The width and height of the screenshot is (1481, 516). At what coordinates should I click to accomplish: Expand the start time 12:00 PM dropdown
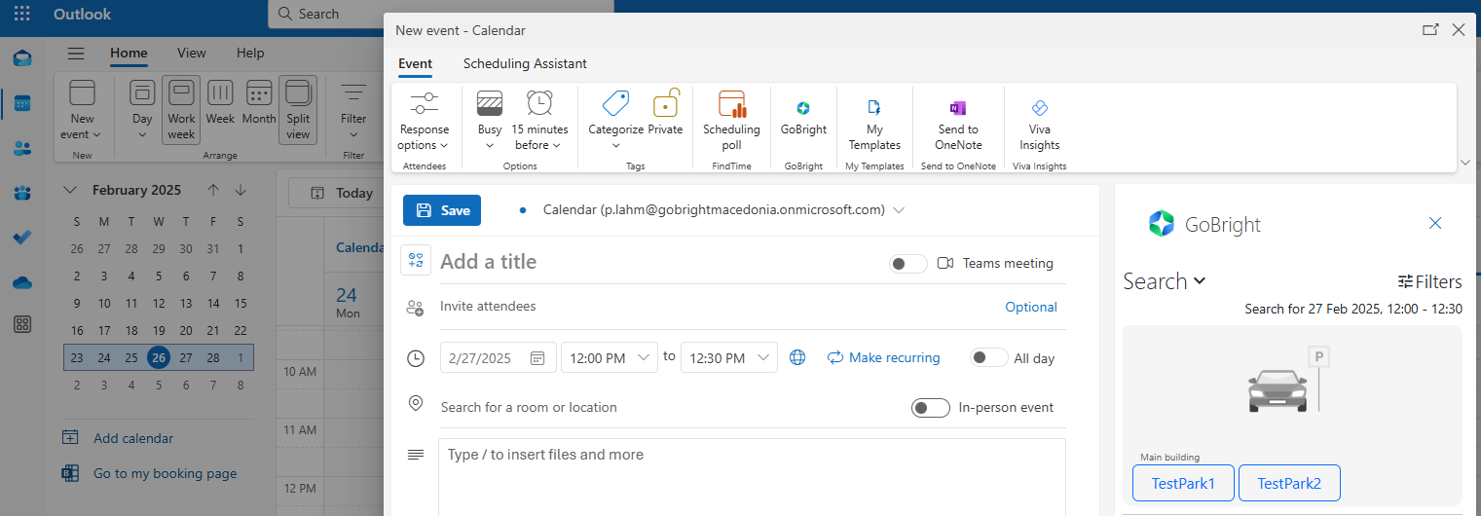[643, 357]
